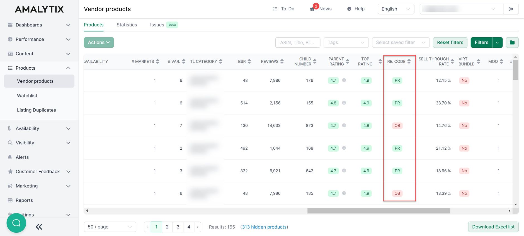Viewport: 524px width, 236px height.
Task: Open the English language dropdown
Action: 396,9
